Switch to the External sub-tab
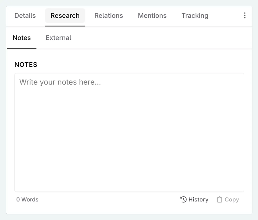 click(x=58, y=38)
